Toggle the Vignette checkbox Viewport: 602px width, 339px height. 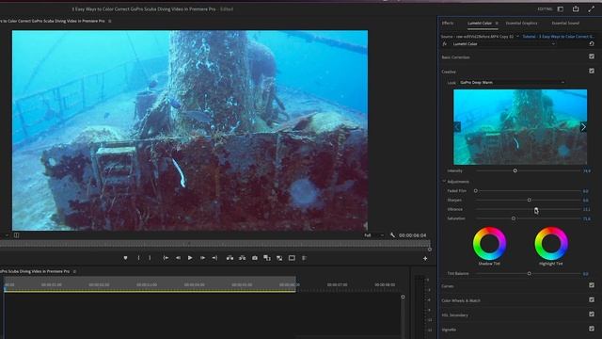tap(592, 329)
